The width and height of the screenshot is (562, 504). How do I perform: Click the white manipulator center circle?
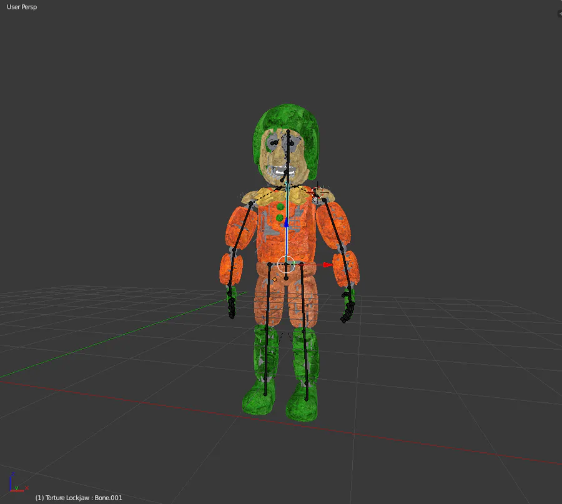286,265
